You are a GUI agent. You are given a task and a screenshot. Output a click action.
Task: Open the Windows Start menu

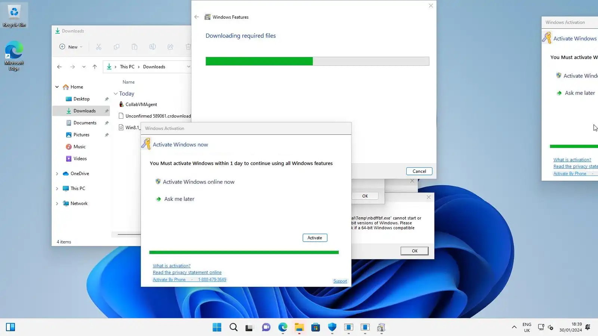217,327
